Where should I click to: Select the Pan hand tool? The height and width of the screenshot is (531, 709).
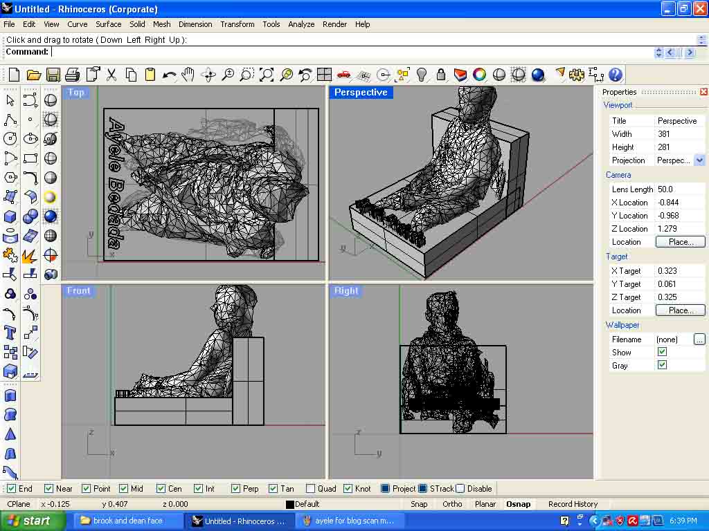point(188,75)
